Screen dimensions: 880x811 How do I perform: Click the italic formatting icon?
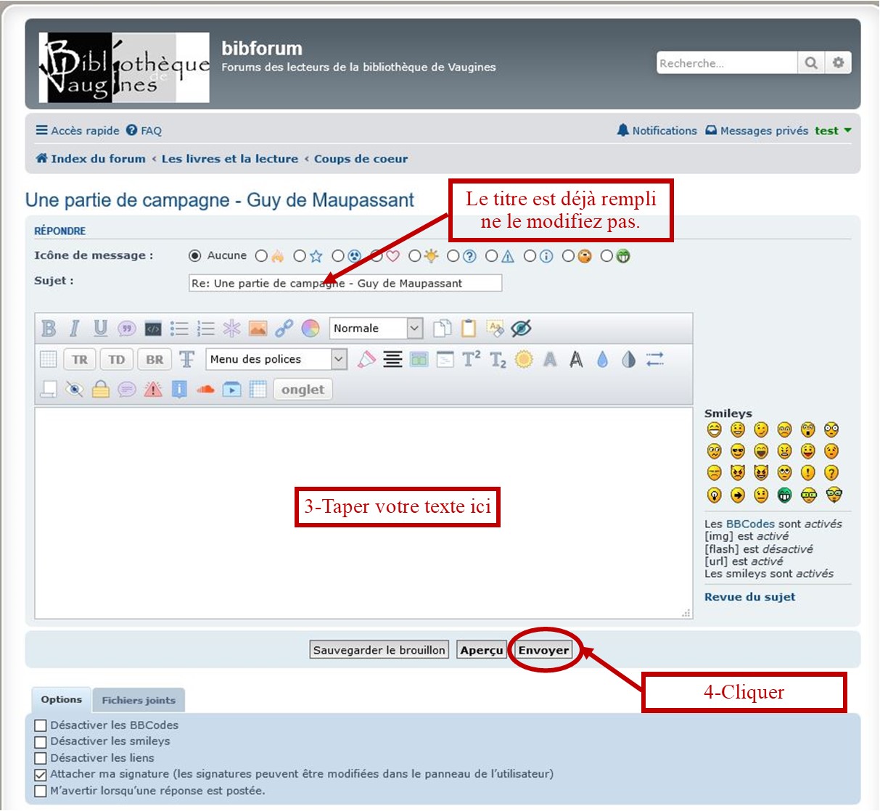74,329
